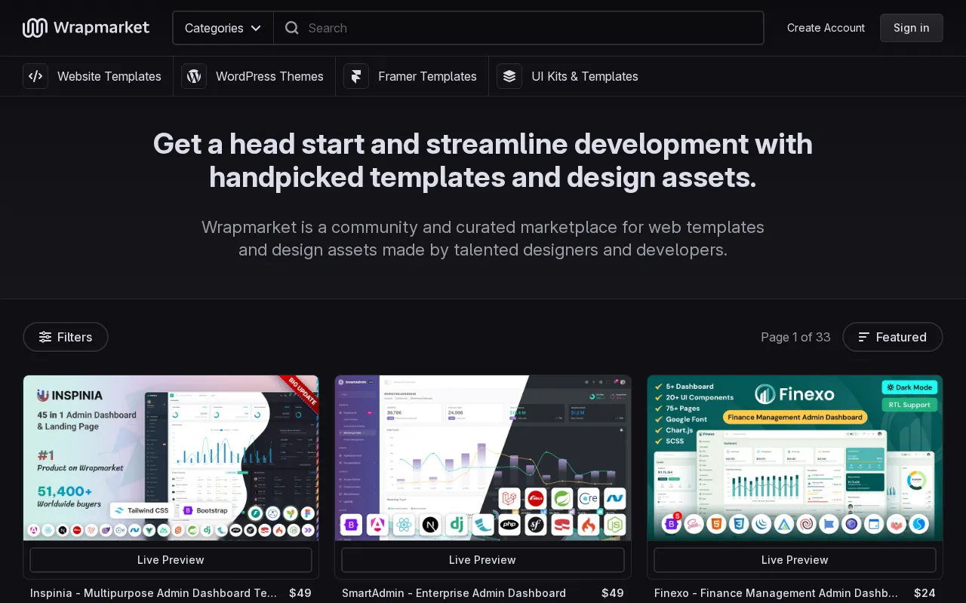Open the Website Templates tab
The width and height of the screenshot is (966, 603).
click(92, 76)
